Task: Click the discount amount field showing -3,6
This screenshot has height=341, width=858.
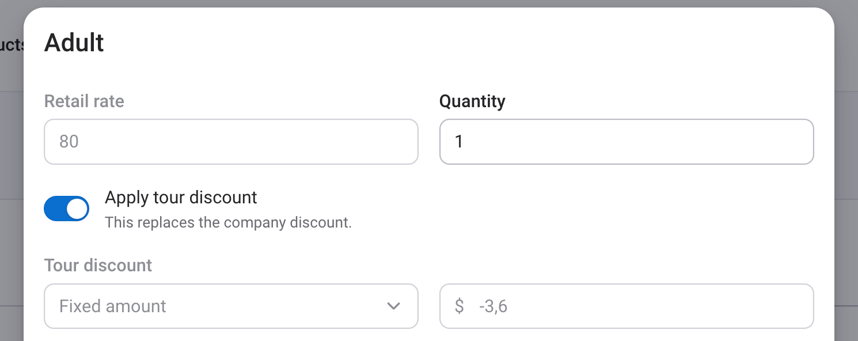Action: point(626,306)
